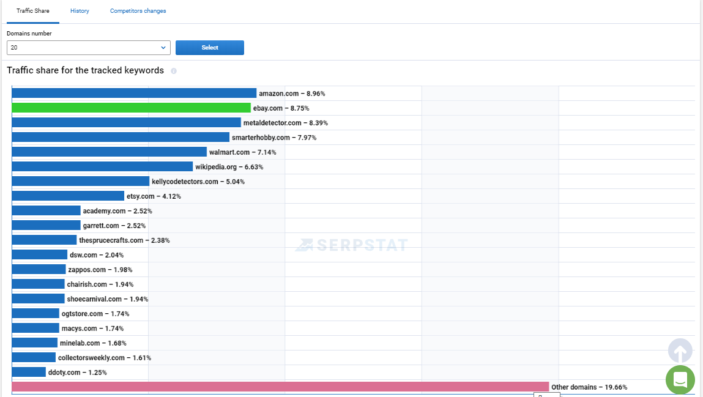Click the metaldetector.com bar
The height and width of the screenshot is (397, 703).
pyautogui.click(x=127, y=122)
